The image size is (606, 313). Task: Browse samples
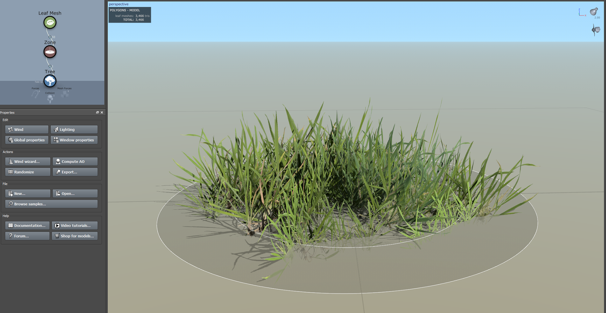(x=51, y=204)
